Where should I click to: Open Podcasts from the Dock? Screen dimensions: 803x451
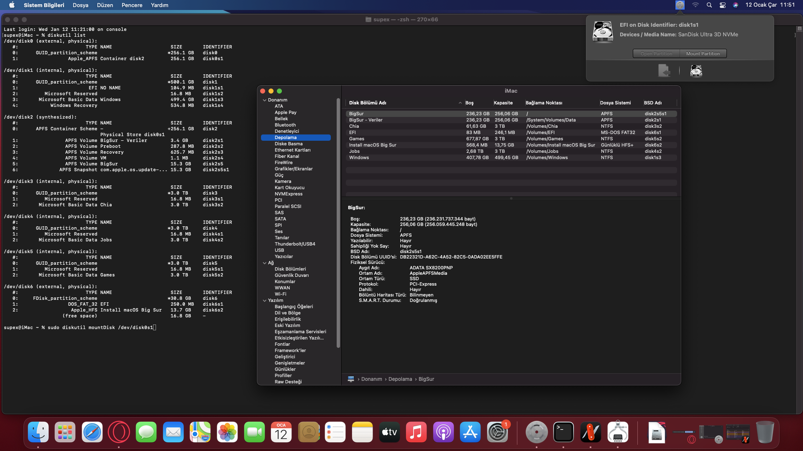click(443, 432)
